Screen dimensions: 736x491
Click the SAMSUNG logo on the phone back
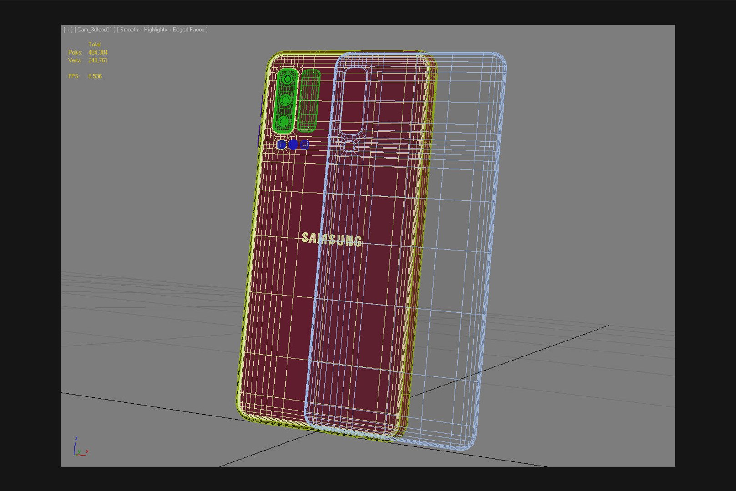[x=332, y=239]
